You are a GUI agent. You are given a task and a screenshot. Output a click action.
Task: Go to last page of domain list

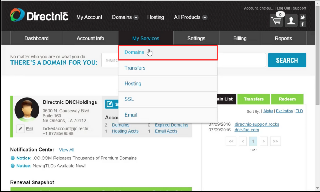[x=275, y=141]
